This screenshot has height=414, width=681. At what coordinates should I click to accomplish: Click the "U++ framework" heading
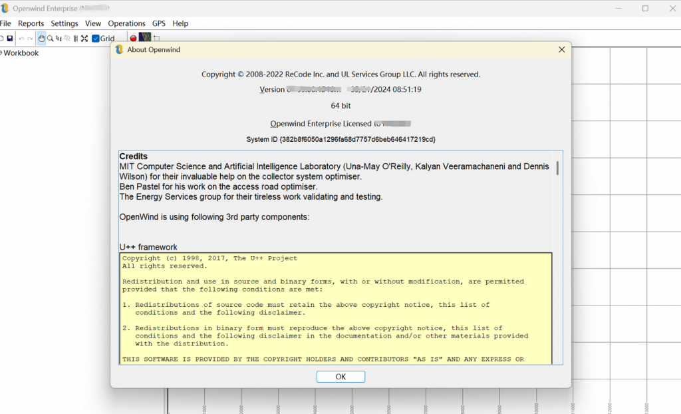tap(148, 247)
